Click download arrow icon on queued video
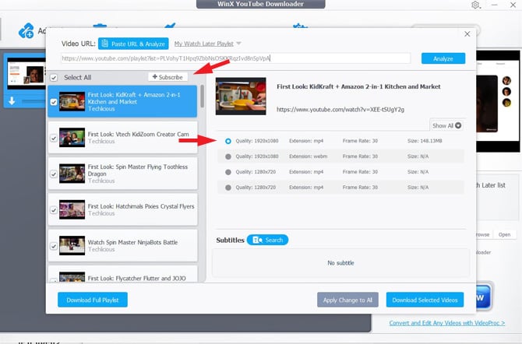This screenshot has height=344, width=522. [x=12, y=100]
